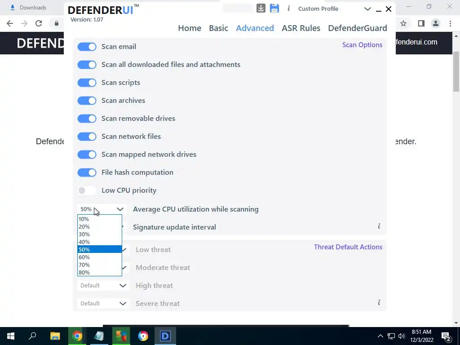Viewport: 460px width, 345px height.
Task: Toggle Scan all downloaded files and attachments
Action: tap(87, 65)
